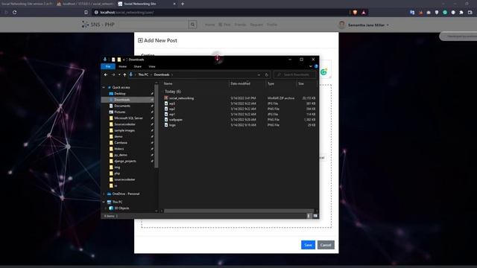Switch to details view layout icon
This screenshot has width=477, height=268.
point(309,216)
